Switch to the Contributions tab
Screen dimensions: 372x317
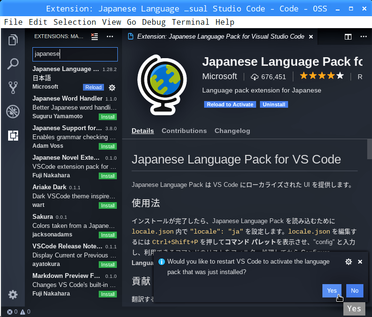[184, 131]
